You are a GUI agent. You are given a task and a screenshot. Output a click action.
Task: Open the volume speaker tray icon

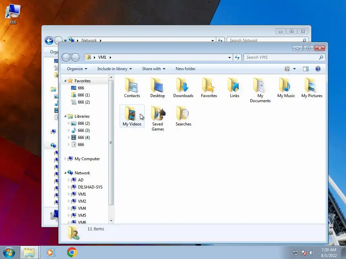[x=312, y=253]
